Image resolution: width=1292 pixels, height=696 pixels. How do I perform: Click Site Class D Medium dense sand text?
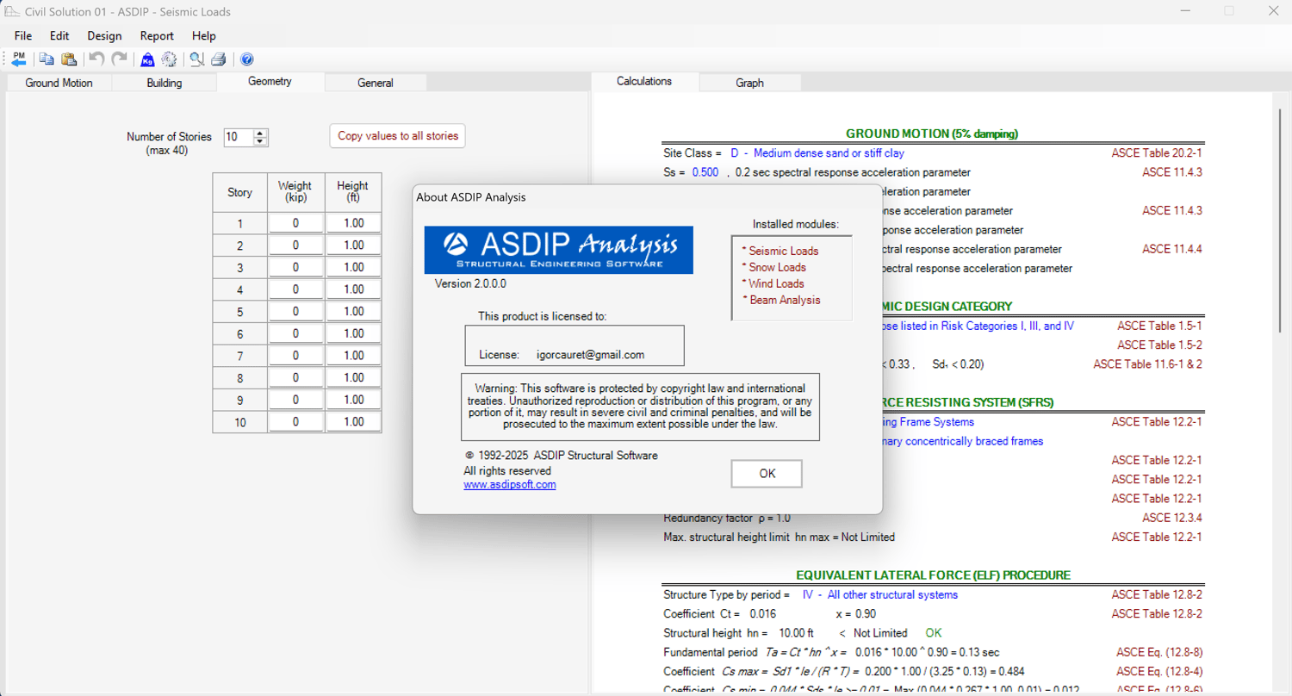(817, 153)
